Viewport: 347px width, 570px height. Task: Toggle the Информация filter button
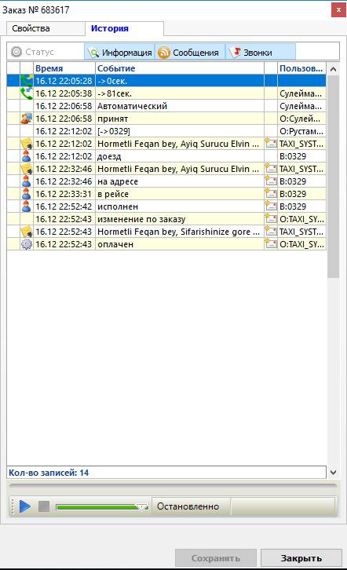point(120,53)
